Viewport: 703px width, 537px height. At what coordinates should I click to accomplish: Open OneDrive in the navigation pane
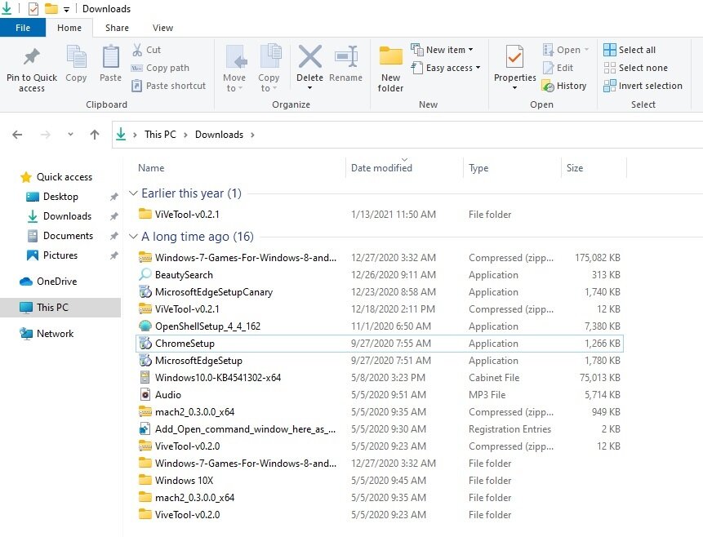[x=56, y=282]
